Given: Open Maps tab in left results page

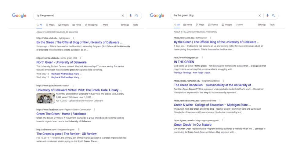Looking at the screenshot, I should tap(50, 25).
